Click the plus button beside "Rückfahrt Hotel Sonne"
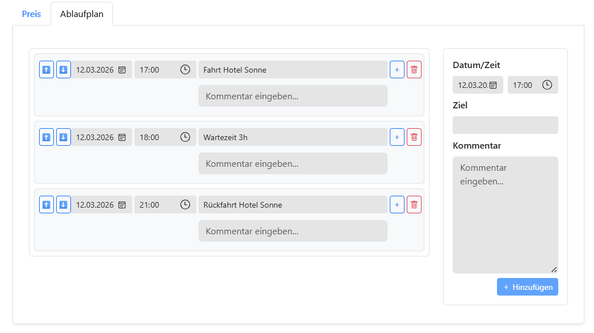 coord(397,204)
